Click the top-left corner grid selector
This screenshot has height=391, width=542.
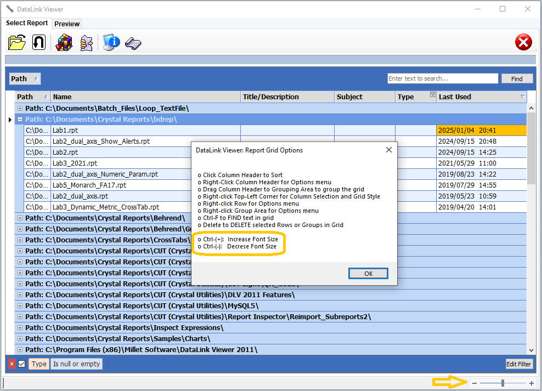10,97
